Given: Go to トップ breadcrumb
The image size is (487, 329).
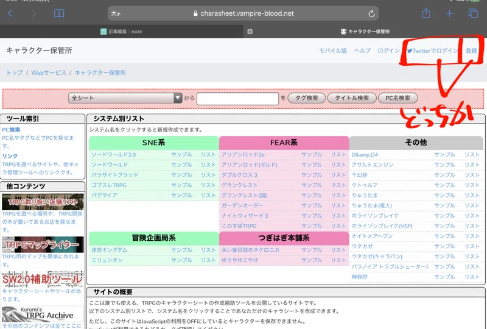Looking at the screenshot, I should coord(15,72).
